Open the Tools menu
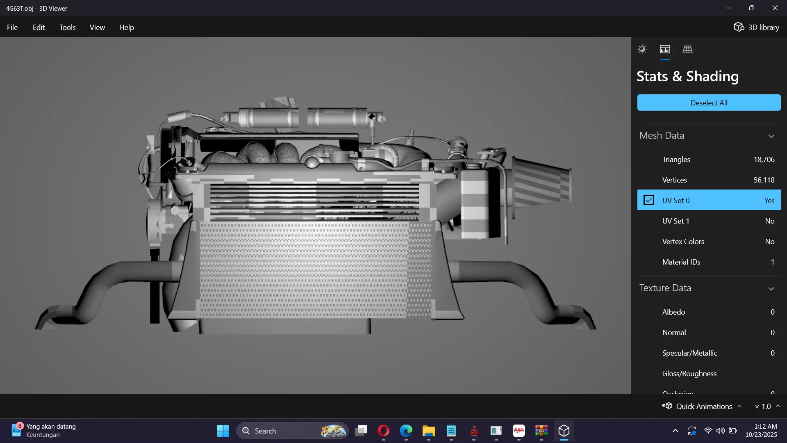The width and height of the screenshot is (787, 443). click(x=67, y=27)
